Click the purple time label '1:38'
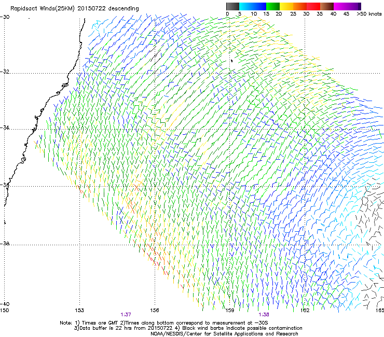 (x=264, y=315)
